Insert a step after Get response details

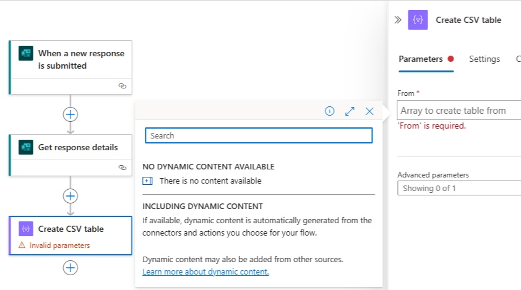tap(71, 196)
